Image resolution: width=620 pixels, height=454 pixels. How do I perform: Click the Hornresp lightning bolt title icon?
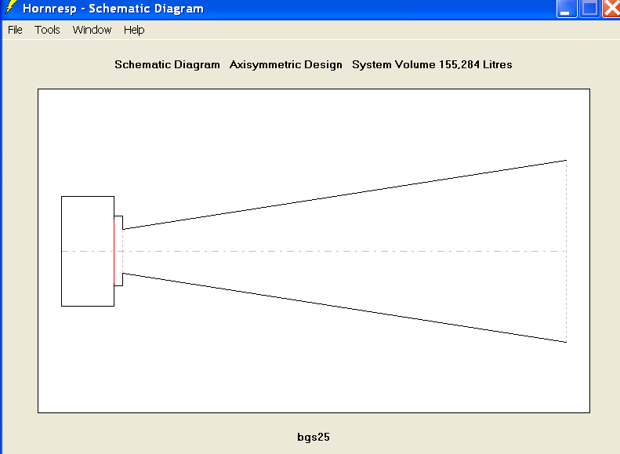11,7
